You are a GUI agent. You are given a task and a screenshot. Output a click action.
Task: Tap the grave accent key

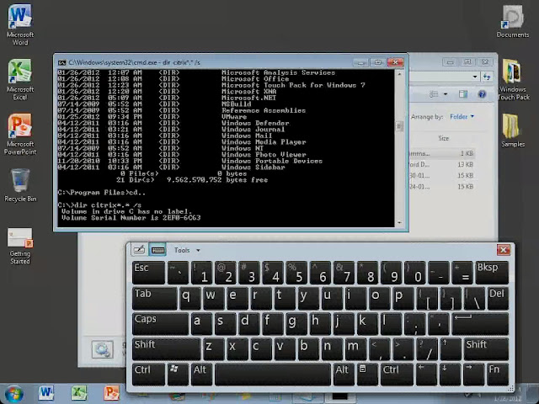178,273
